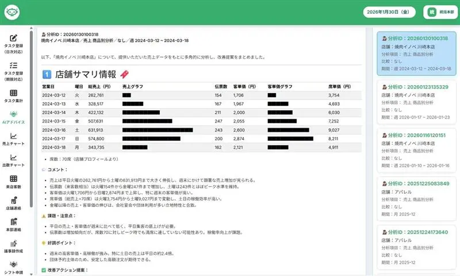Click the sales graph bar for 2024-03-16
This screenshot has height=276, width=460.
tap(158, 130)
